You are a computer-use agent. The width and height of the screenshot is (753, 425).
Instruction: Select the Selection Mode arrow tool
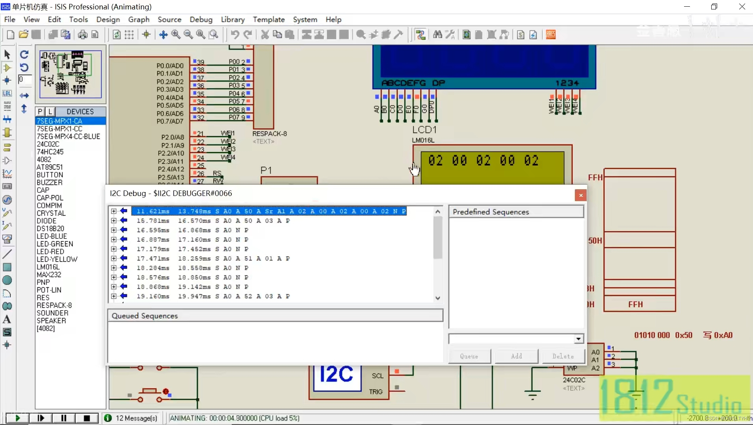[7, 54]
